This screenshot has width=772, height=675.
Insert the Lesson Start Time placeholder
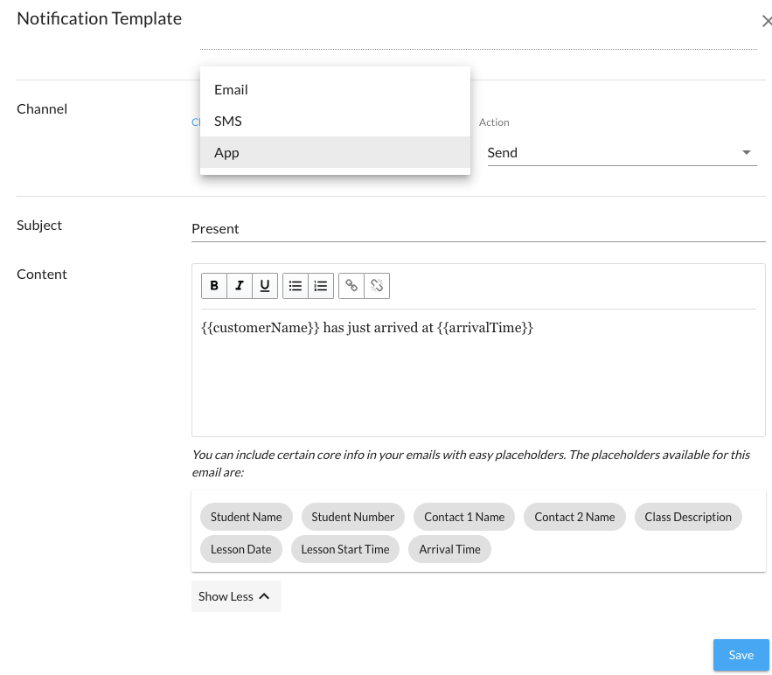[345, 549]
